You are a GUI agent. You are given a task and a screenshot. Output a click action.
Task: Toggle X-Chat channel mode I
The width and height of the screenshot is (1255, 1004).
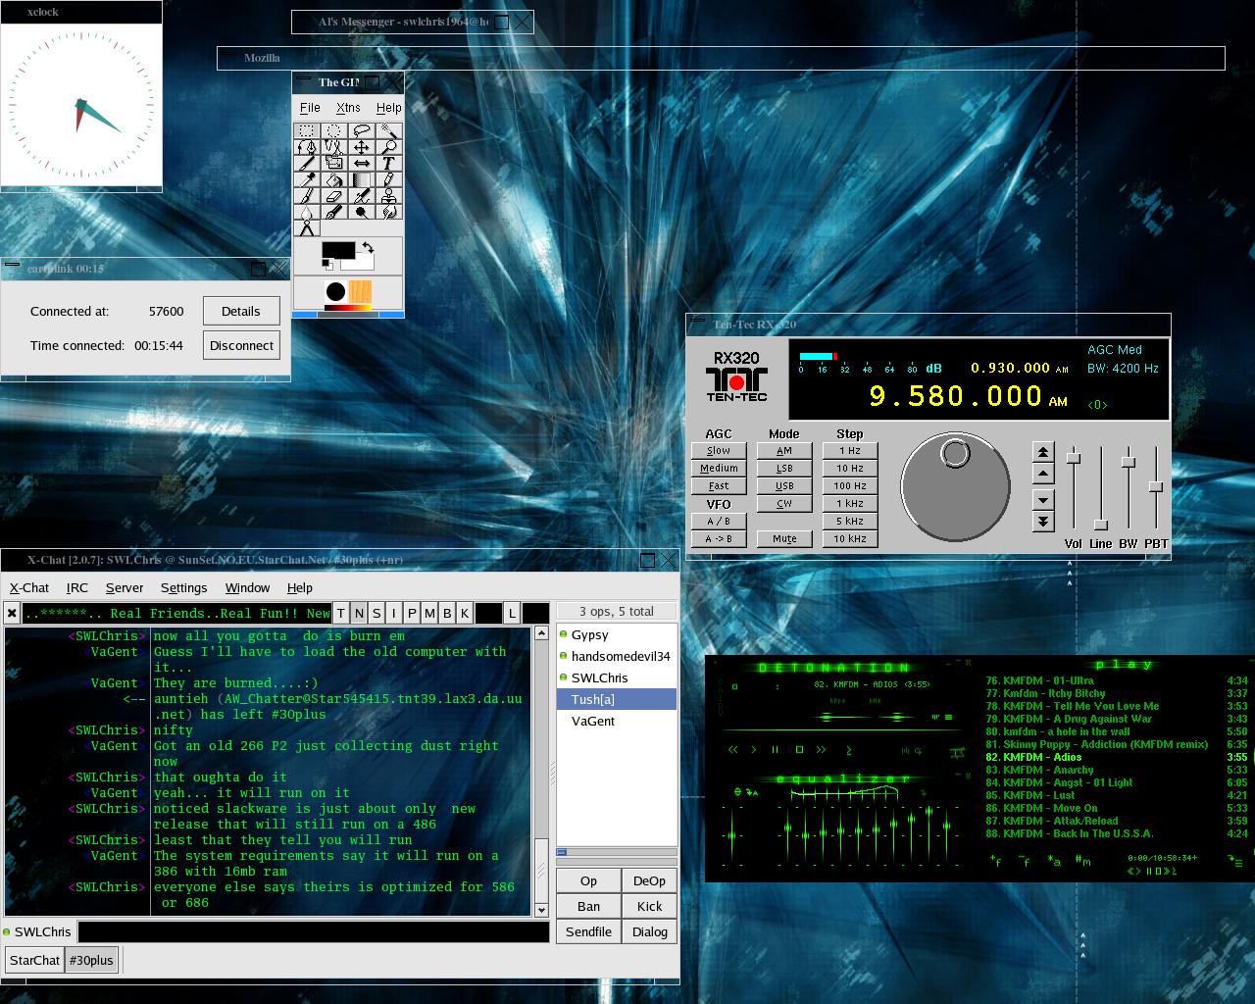[394, 613]
